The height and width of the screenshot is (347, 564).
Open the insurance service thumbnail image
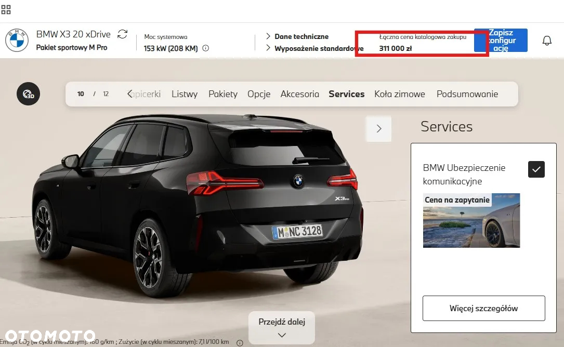tap(471, 220)
